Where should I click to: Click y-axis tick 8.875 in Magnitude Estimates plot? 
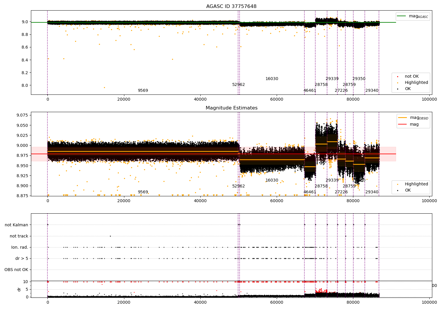click(x=22, y=196)
